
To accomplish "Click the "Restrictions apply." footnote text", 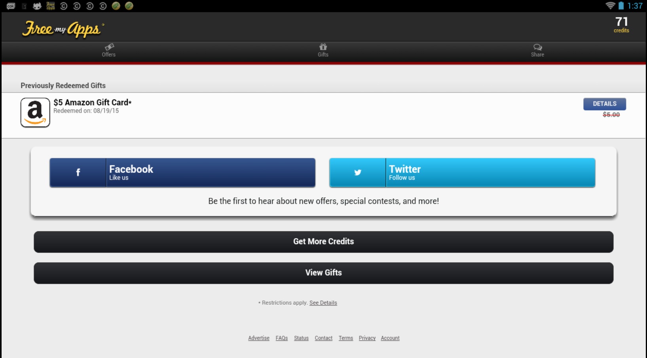I will click(283, 303).
